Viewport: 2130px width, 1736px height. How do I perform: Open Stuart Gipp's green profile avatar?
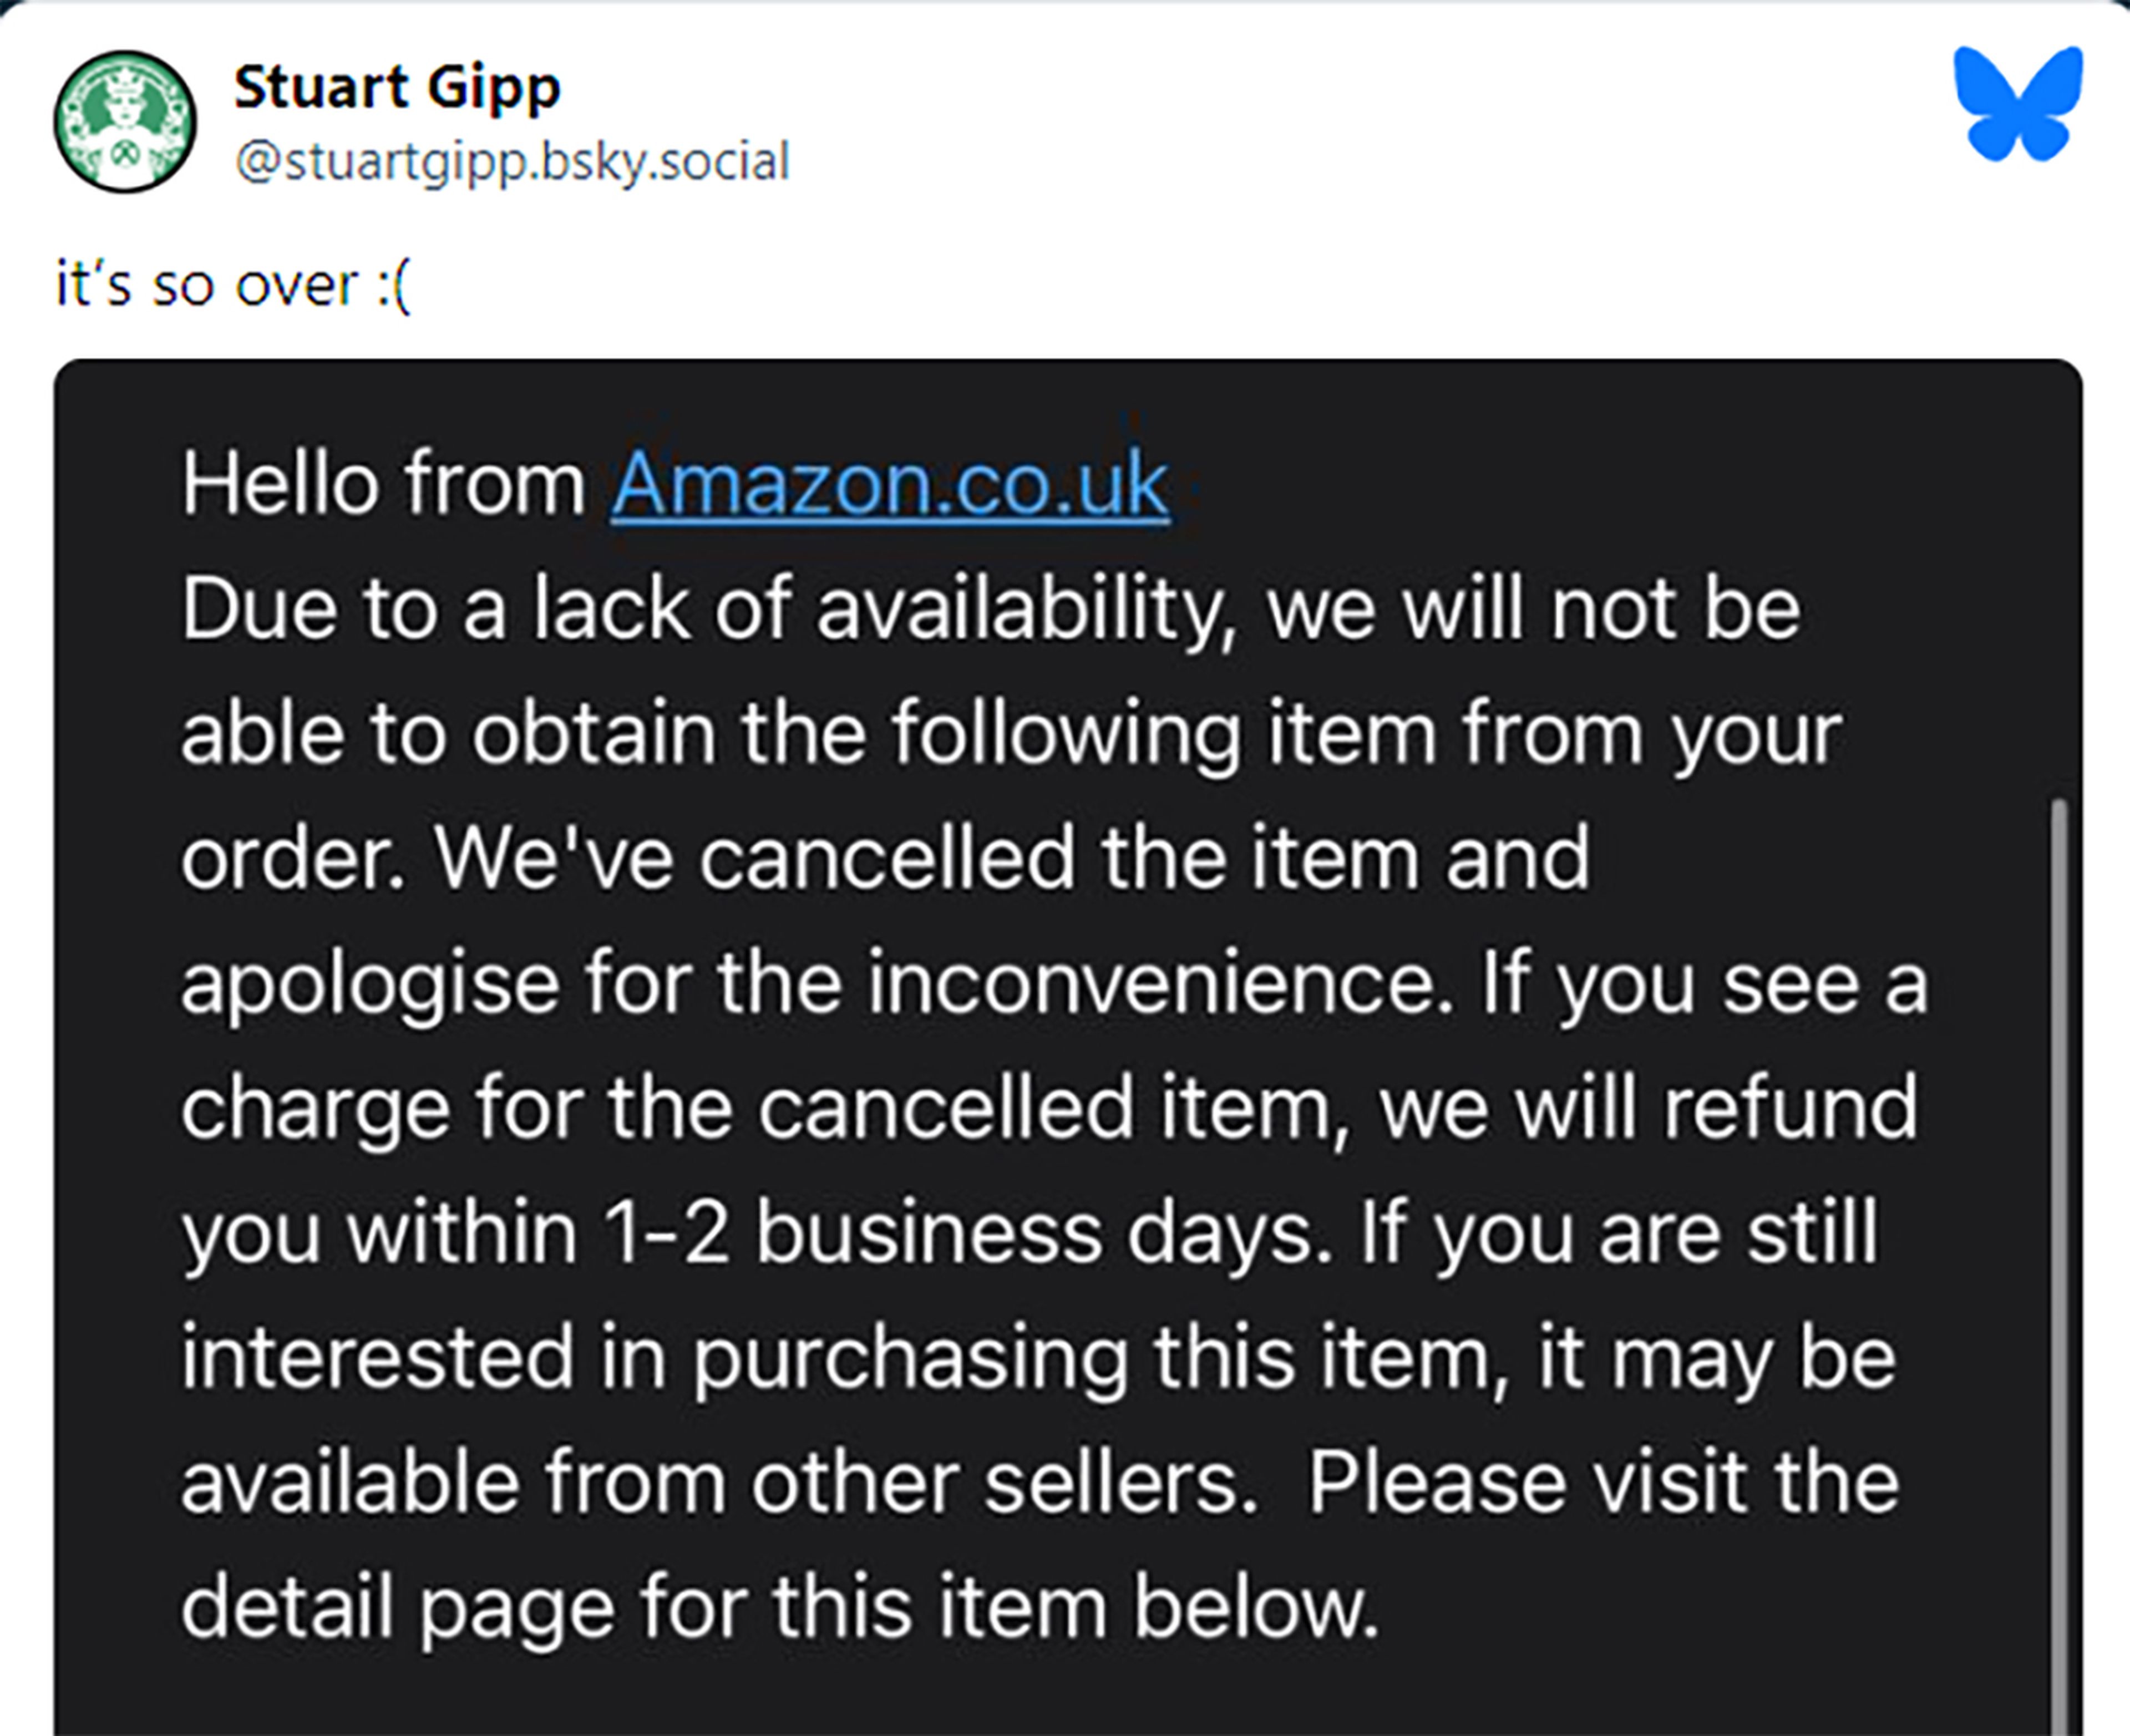125,122
